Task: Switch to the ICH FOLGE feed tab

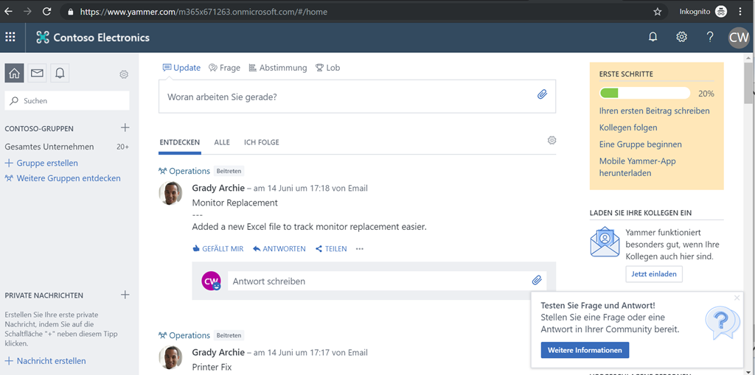Action: (x=262, y=142)
